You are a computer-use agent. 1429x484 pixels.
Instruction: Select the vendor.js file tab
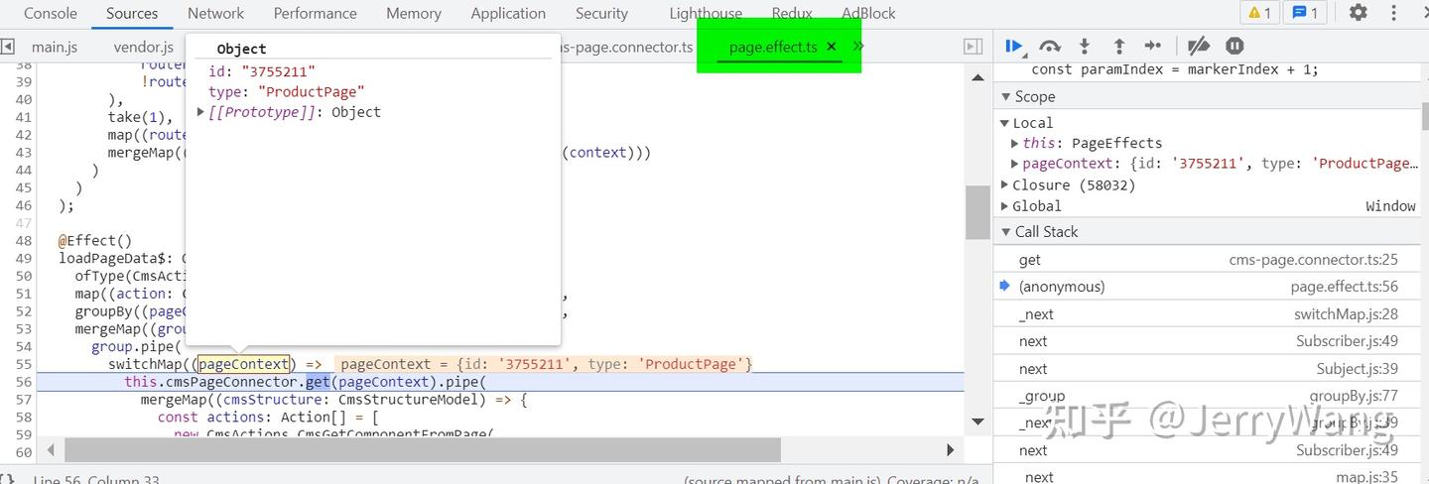pyautogui.click(x=144, y=47)
